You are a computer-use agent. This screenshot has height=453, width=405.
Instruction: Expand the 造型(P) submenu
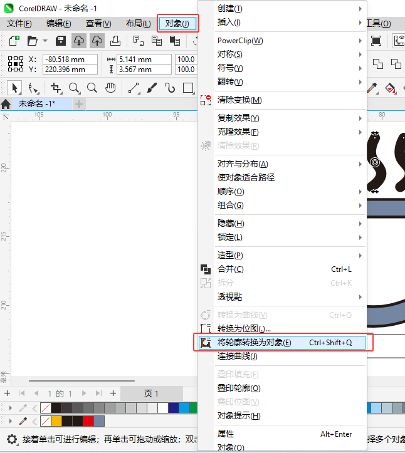290,256
